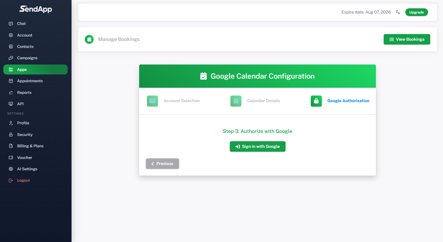Click the Logout exit icon
The image size is (443, 242).
(11, 180)
